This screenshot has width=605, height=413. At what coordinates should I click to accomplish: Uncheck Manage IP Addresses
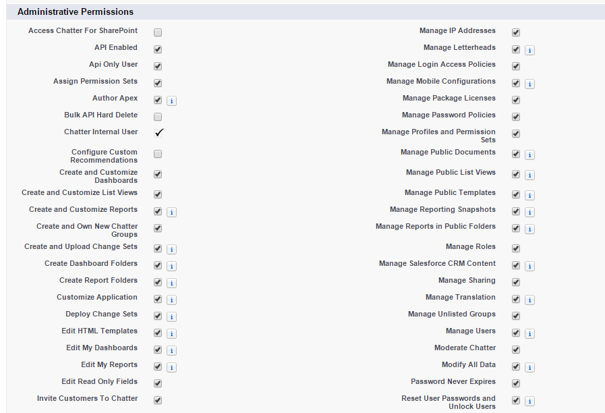pos(516,32)
